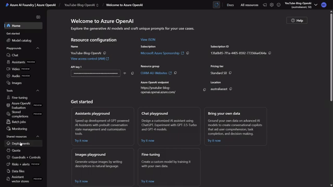Copy the Azure OpenAI endpoint URL
333x187 pixels.
tap(204, 90)
